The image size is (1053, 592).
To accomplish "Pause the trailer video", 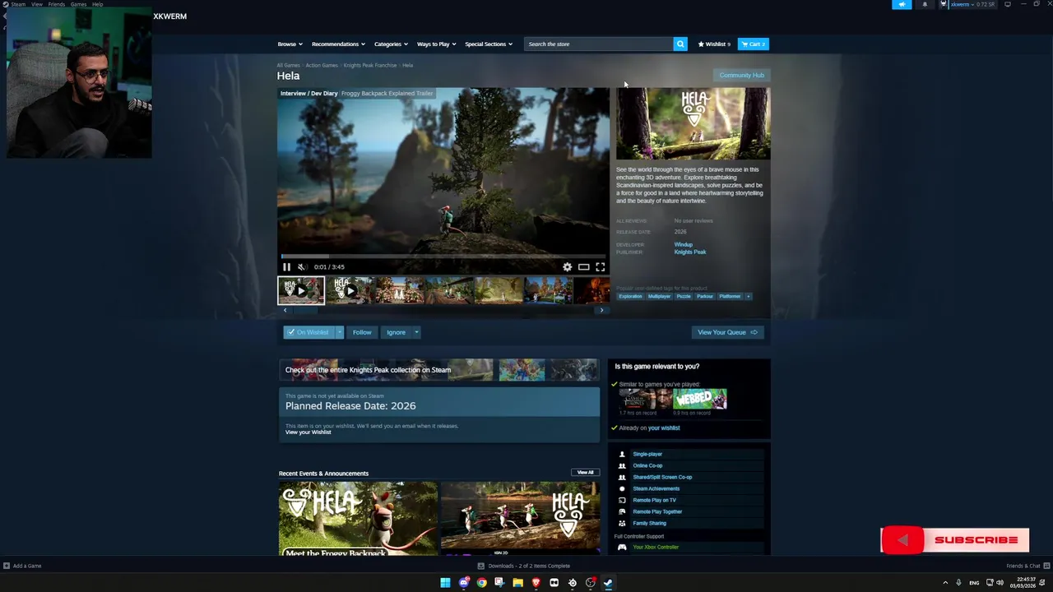I will [286, 266].
